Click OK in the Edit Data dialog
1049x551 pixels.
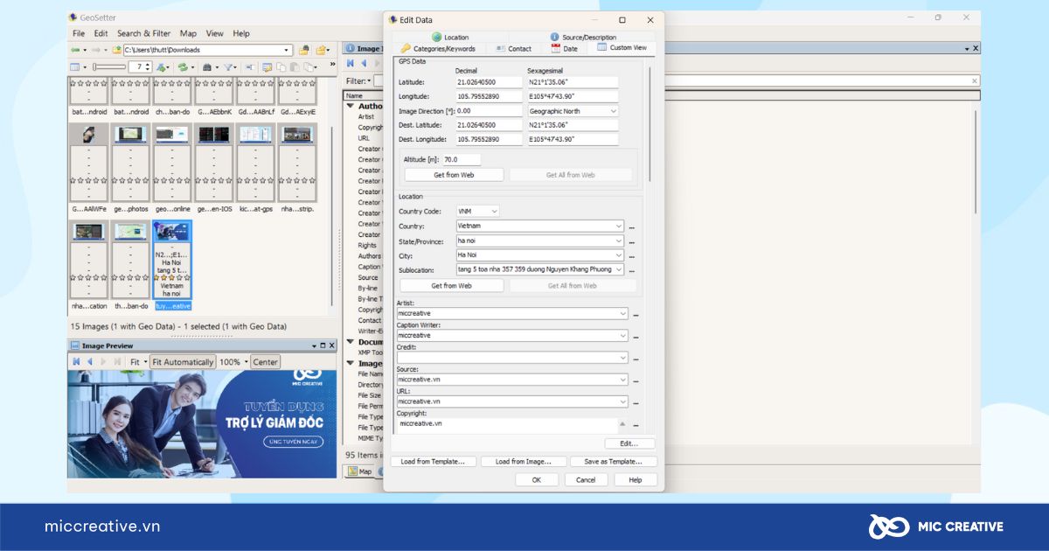coord(537,480)
